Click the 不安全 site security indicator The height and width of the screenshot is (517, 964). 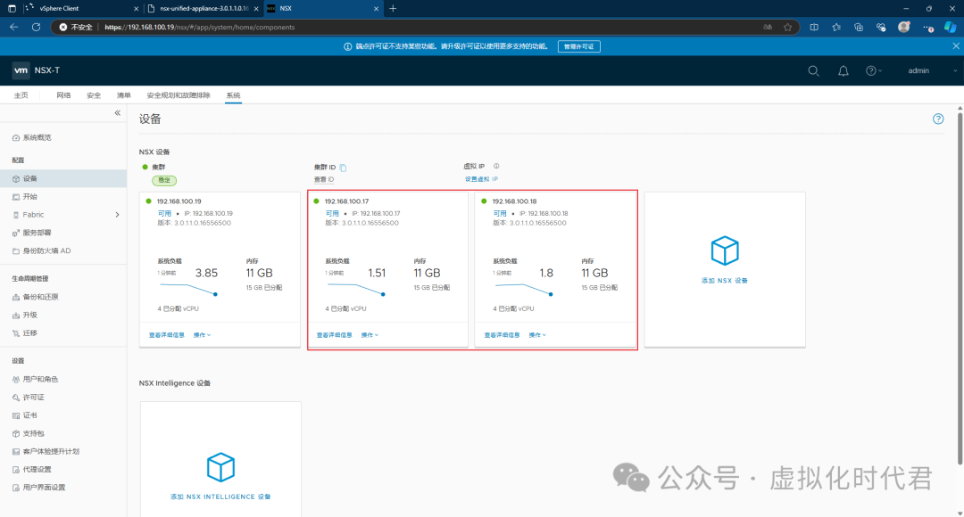[x=76, y=27]
